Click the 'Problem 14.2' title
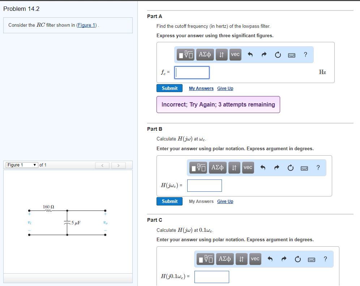This screenshot has height=286, width=360. click(x=21, y=9)
